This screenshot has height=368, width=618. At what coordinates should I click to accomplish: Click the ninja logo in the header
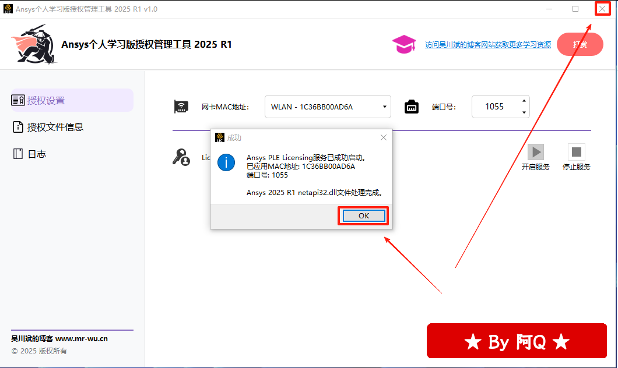point(34,44)
